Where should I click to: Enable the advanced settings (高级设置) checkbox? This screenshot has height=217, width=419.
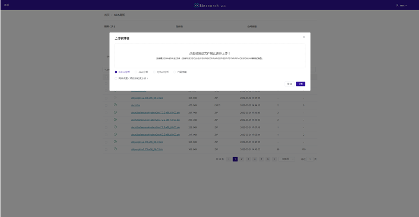(116, 78)
